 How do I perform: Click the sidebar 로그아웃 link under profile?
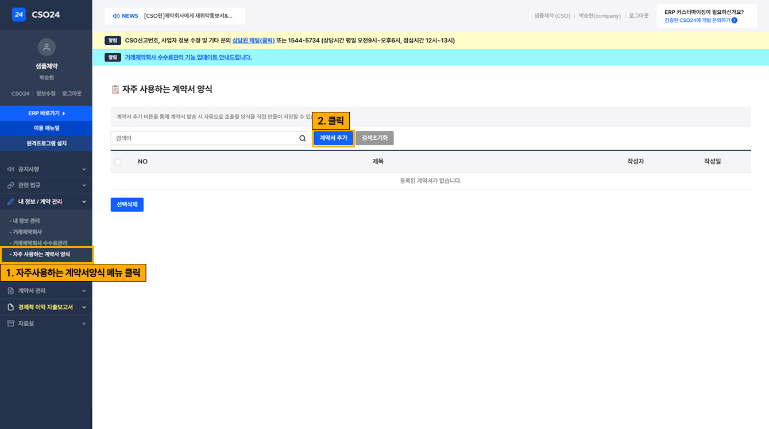point(72,93)
